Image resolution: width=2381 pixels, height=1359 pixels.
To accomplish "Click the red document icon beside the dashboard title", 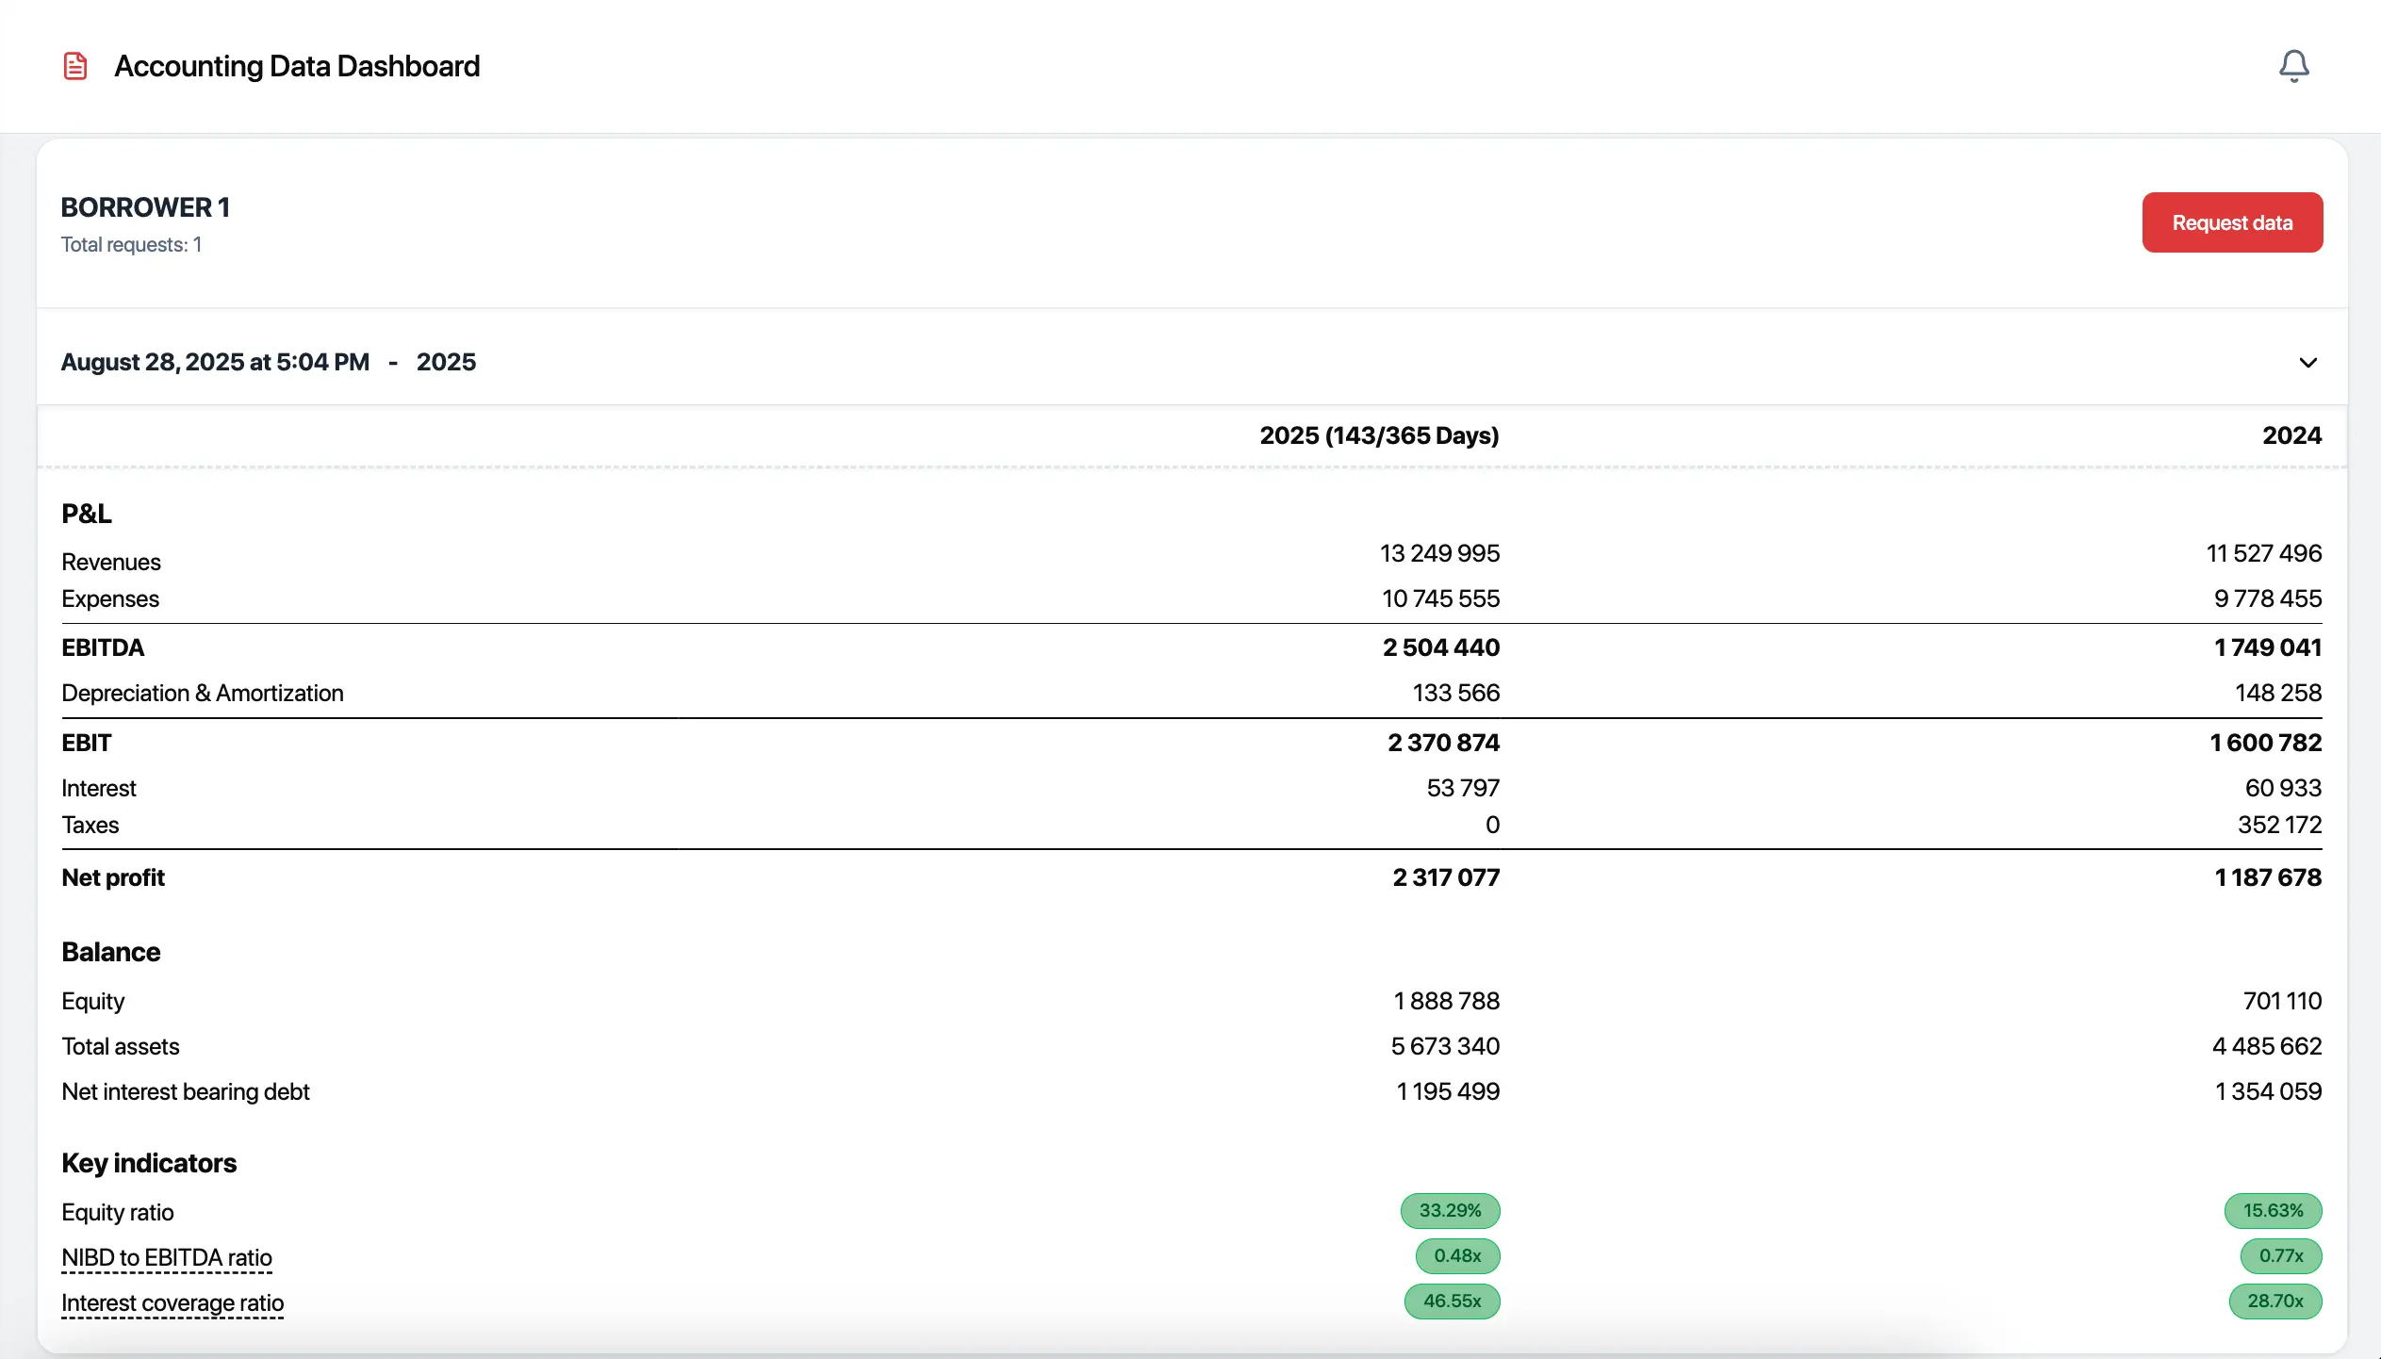I will pyautogui.click(x=74, y=65).
